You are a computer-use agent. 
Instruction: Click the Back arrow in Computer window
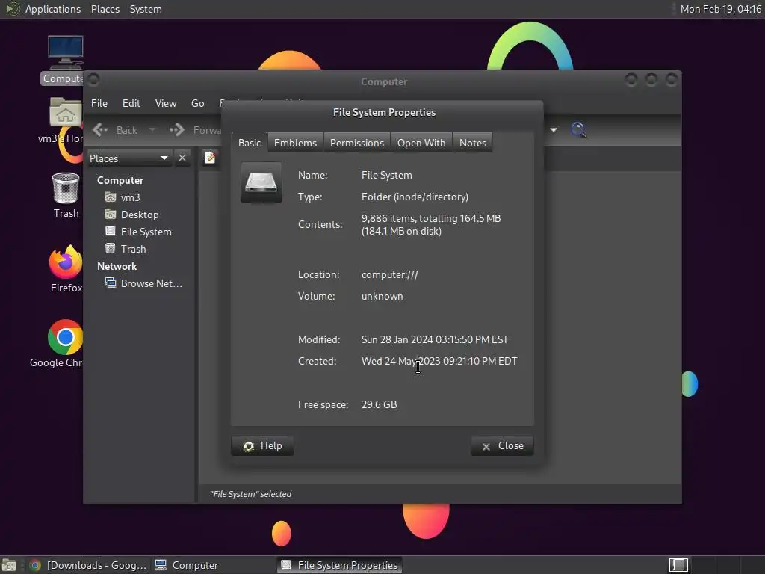click(100, 130)
